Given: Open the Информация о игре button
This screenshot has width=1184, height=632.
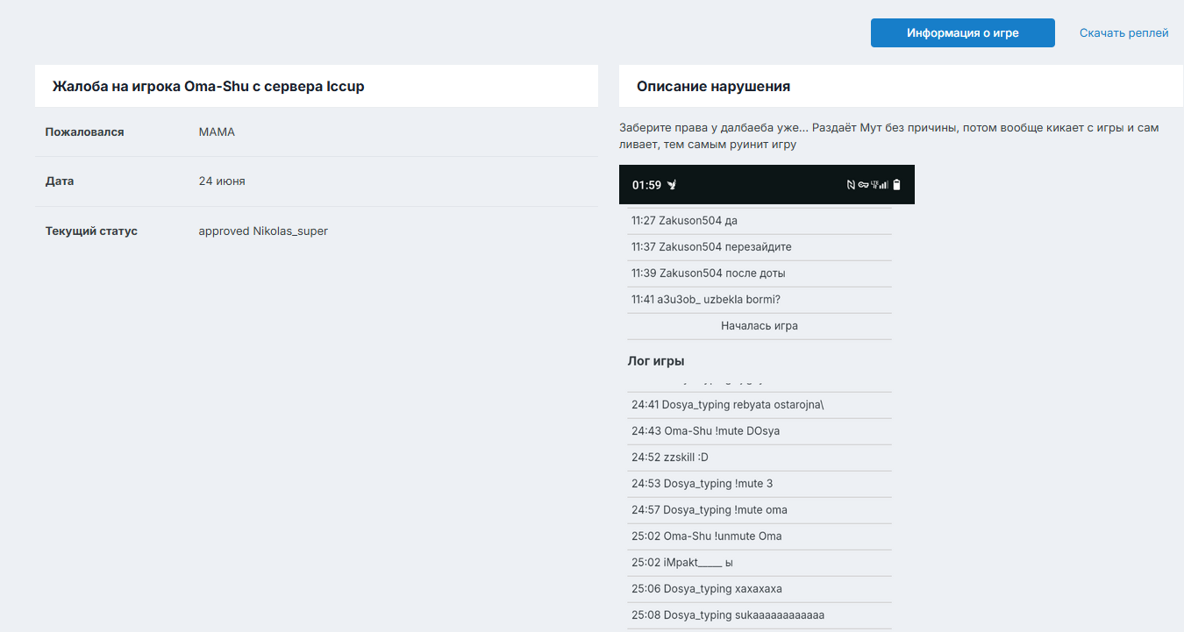Looking at the screenshot, I should point(963,33).
